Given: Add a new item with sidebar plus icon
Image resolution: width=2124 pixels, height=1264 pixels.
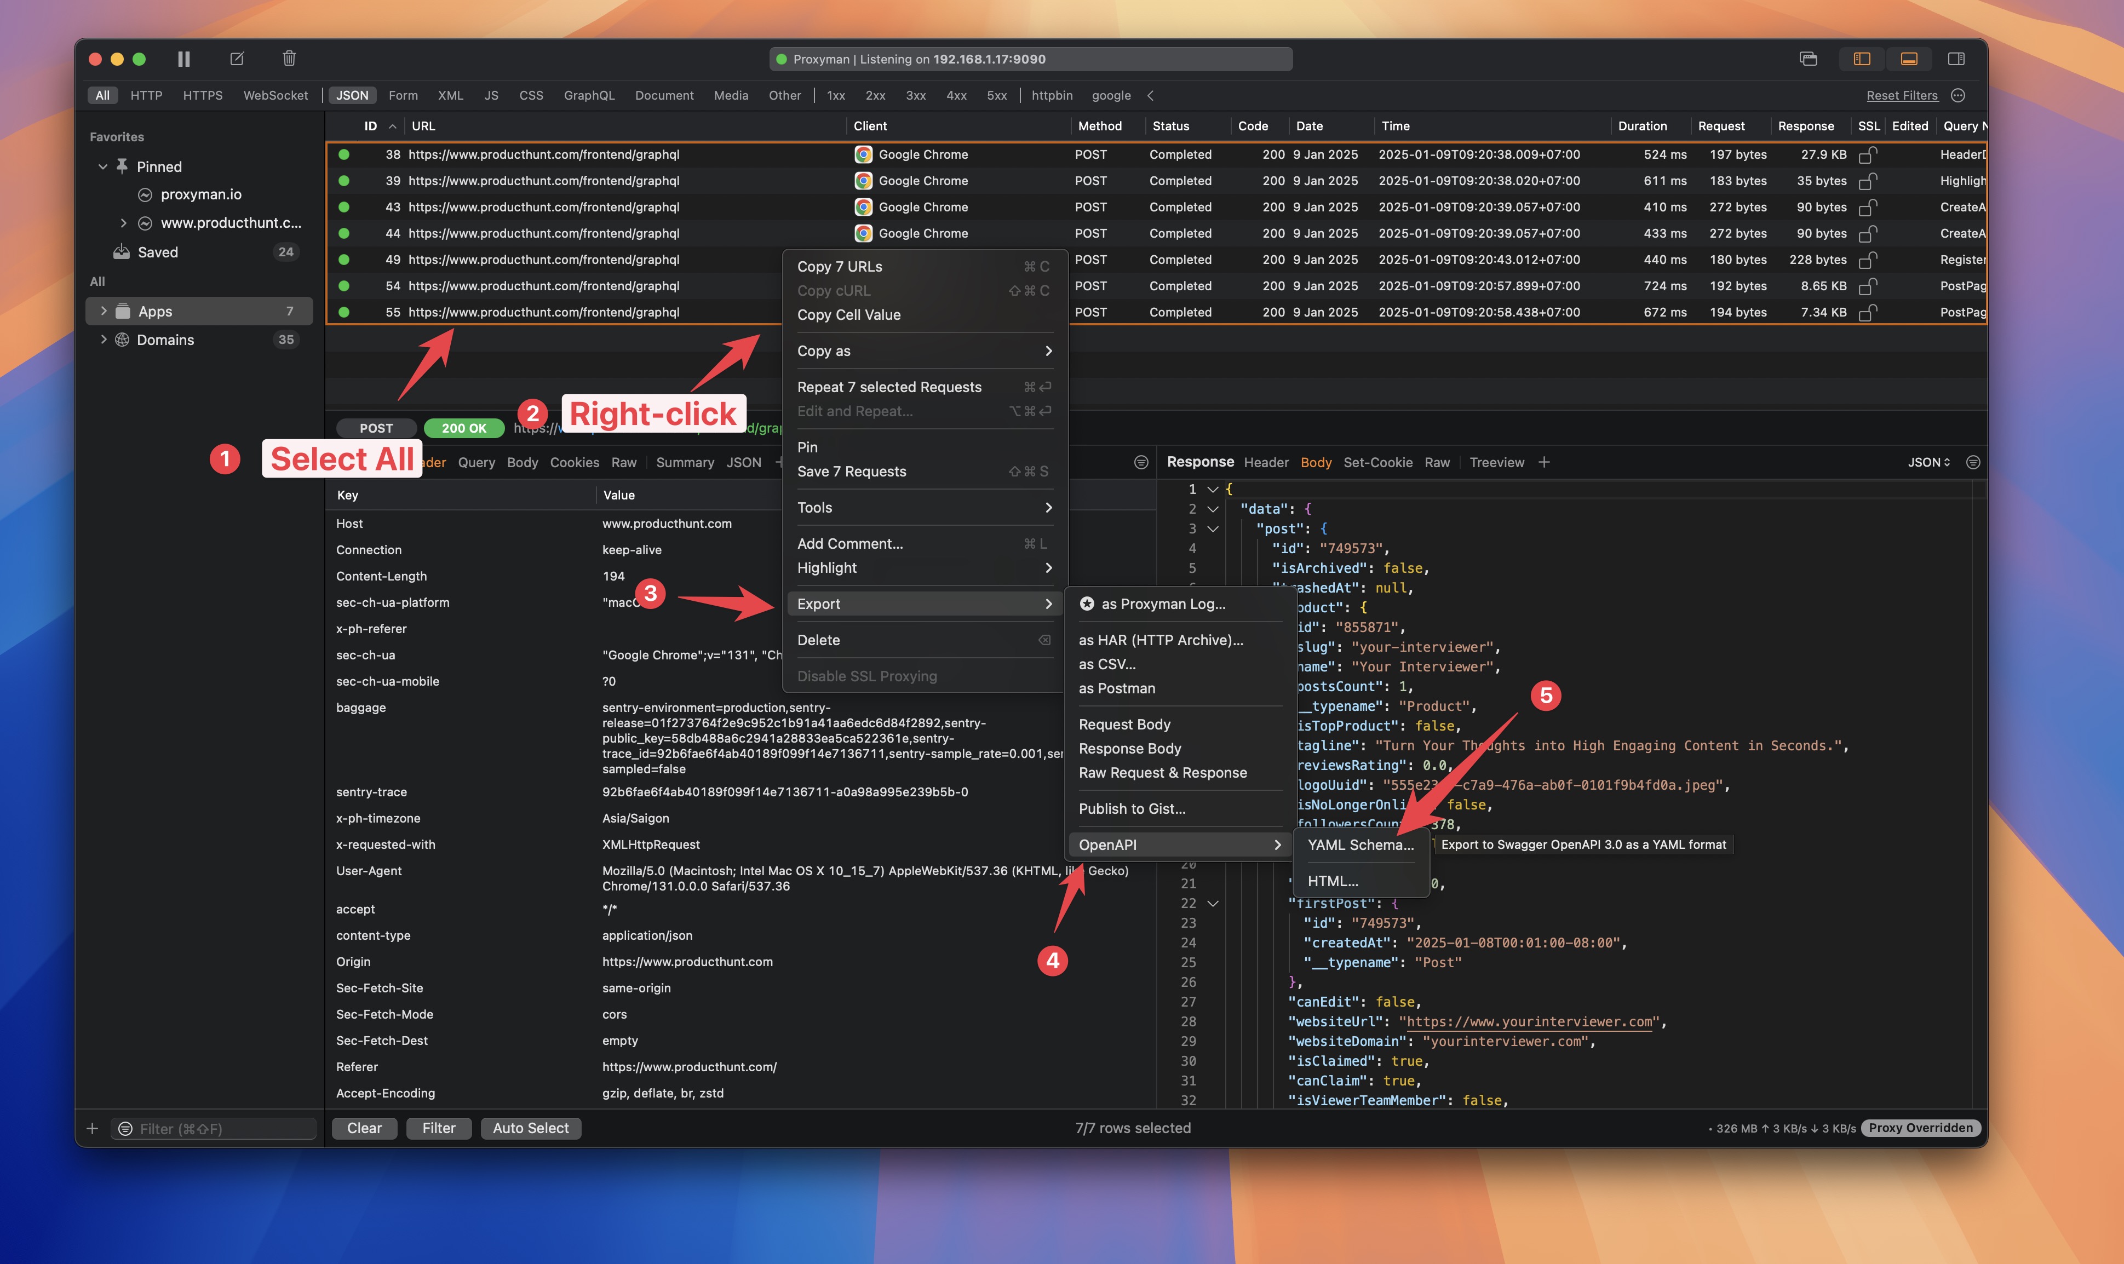Looking at the screenshot, I should pos(92,1129).
